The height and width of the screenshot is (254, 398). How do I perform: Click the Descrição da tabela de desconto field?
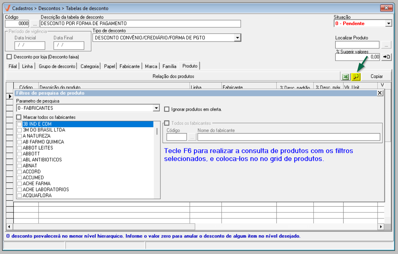(140, 24)
